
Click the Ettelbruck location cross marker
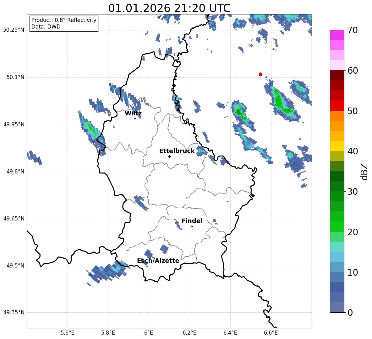[169, 156]
